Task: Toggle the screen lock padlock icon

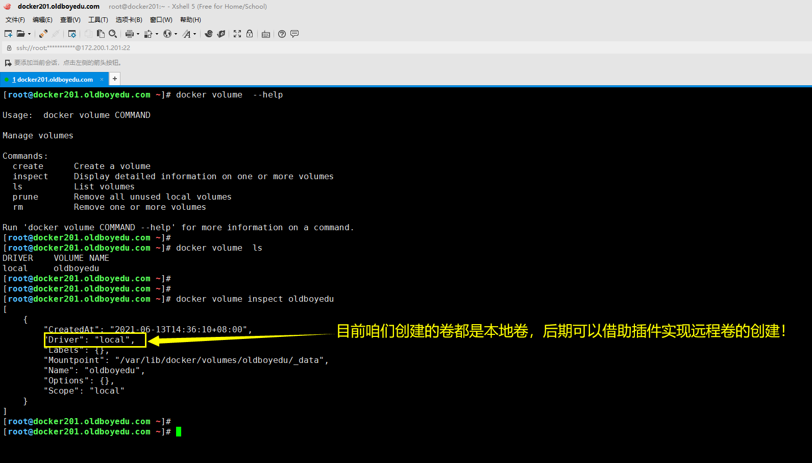Action: [250, 34]
